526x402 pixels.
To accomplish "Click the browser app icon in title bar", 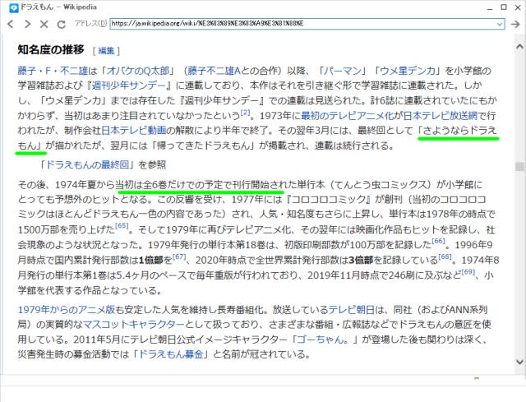I will click(x=14, y=7).
